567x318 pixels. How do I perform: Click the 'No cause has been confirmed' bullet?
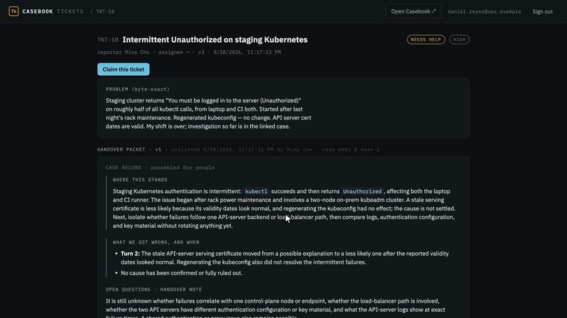coord(181,273)
